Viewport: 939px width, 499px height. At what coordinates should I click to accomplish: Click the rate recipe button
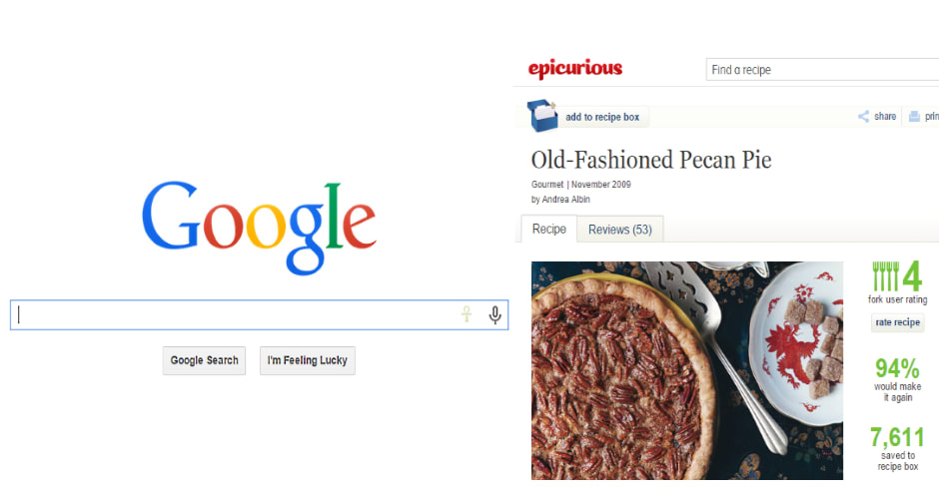coord(898,322)
